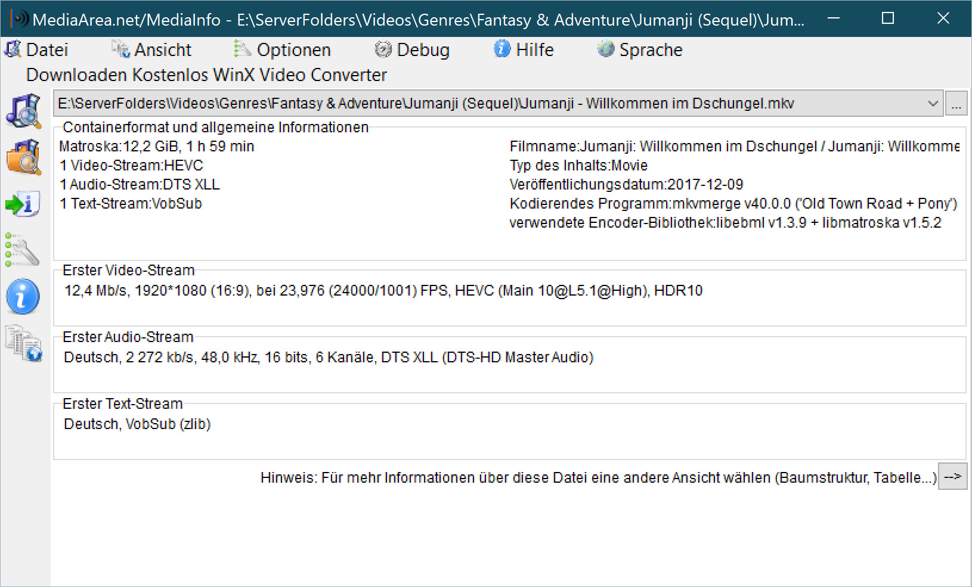Viewport: 972px width, 587px height.
Task: Click 'Erster Text-Stream' group label
Action: coord(122,404)
